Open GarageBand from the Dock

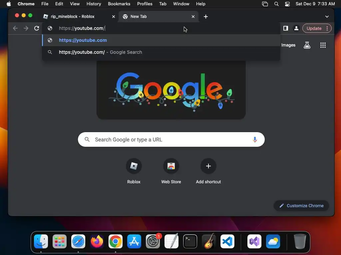click(x=209, y=241)
